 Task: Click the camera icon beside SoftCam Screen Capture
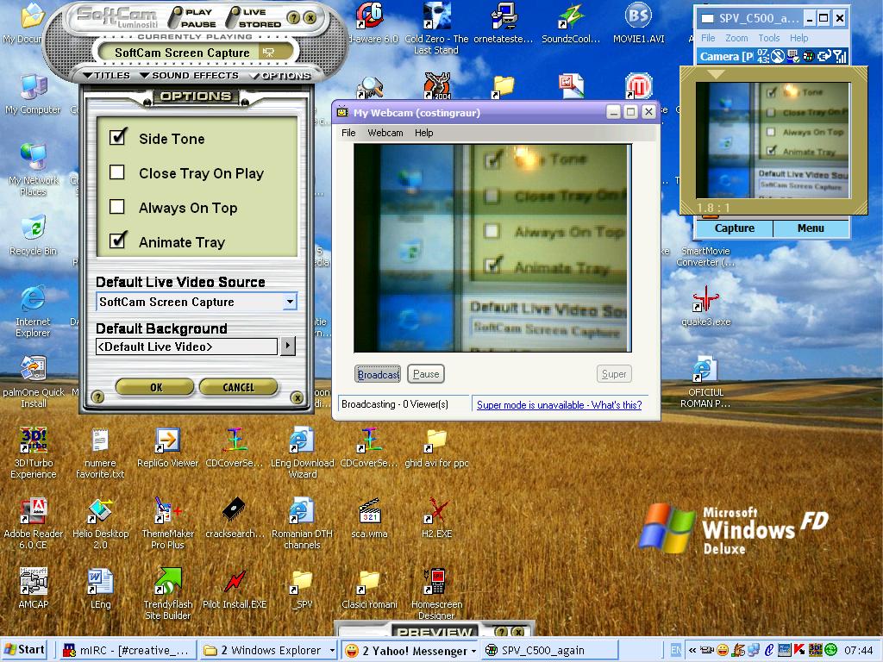tap(267, 52)
